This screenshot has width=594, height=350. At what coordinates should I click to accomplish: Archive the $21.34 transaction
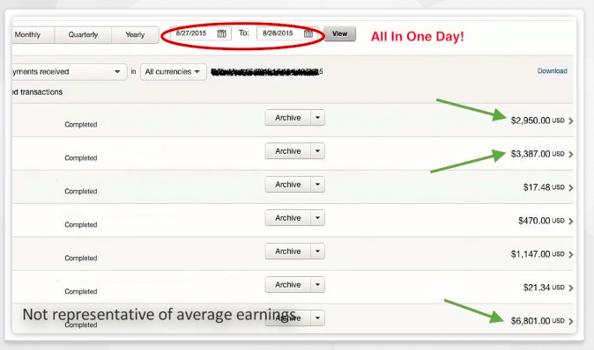click(x=288, y=285)
